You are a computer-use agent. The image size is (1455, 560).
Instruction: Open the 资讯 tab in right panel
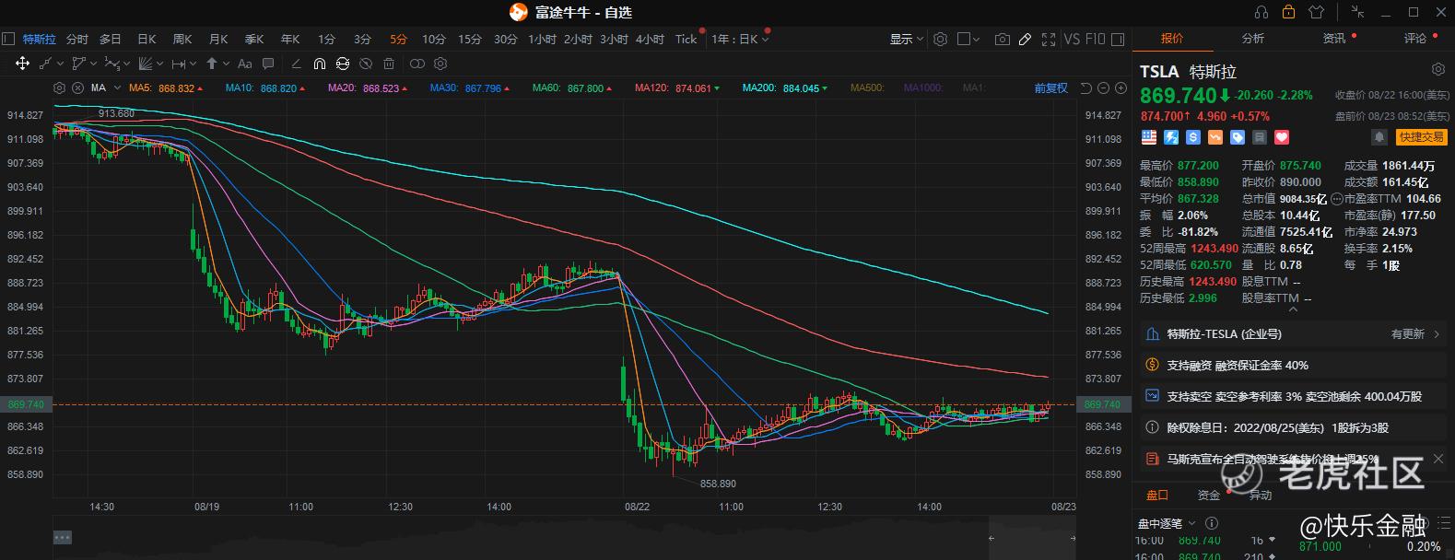(1334, 38)
